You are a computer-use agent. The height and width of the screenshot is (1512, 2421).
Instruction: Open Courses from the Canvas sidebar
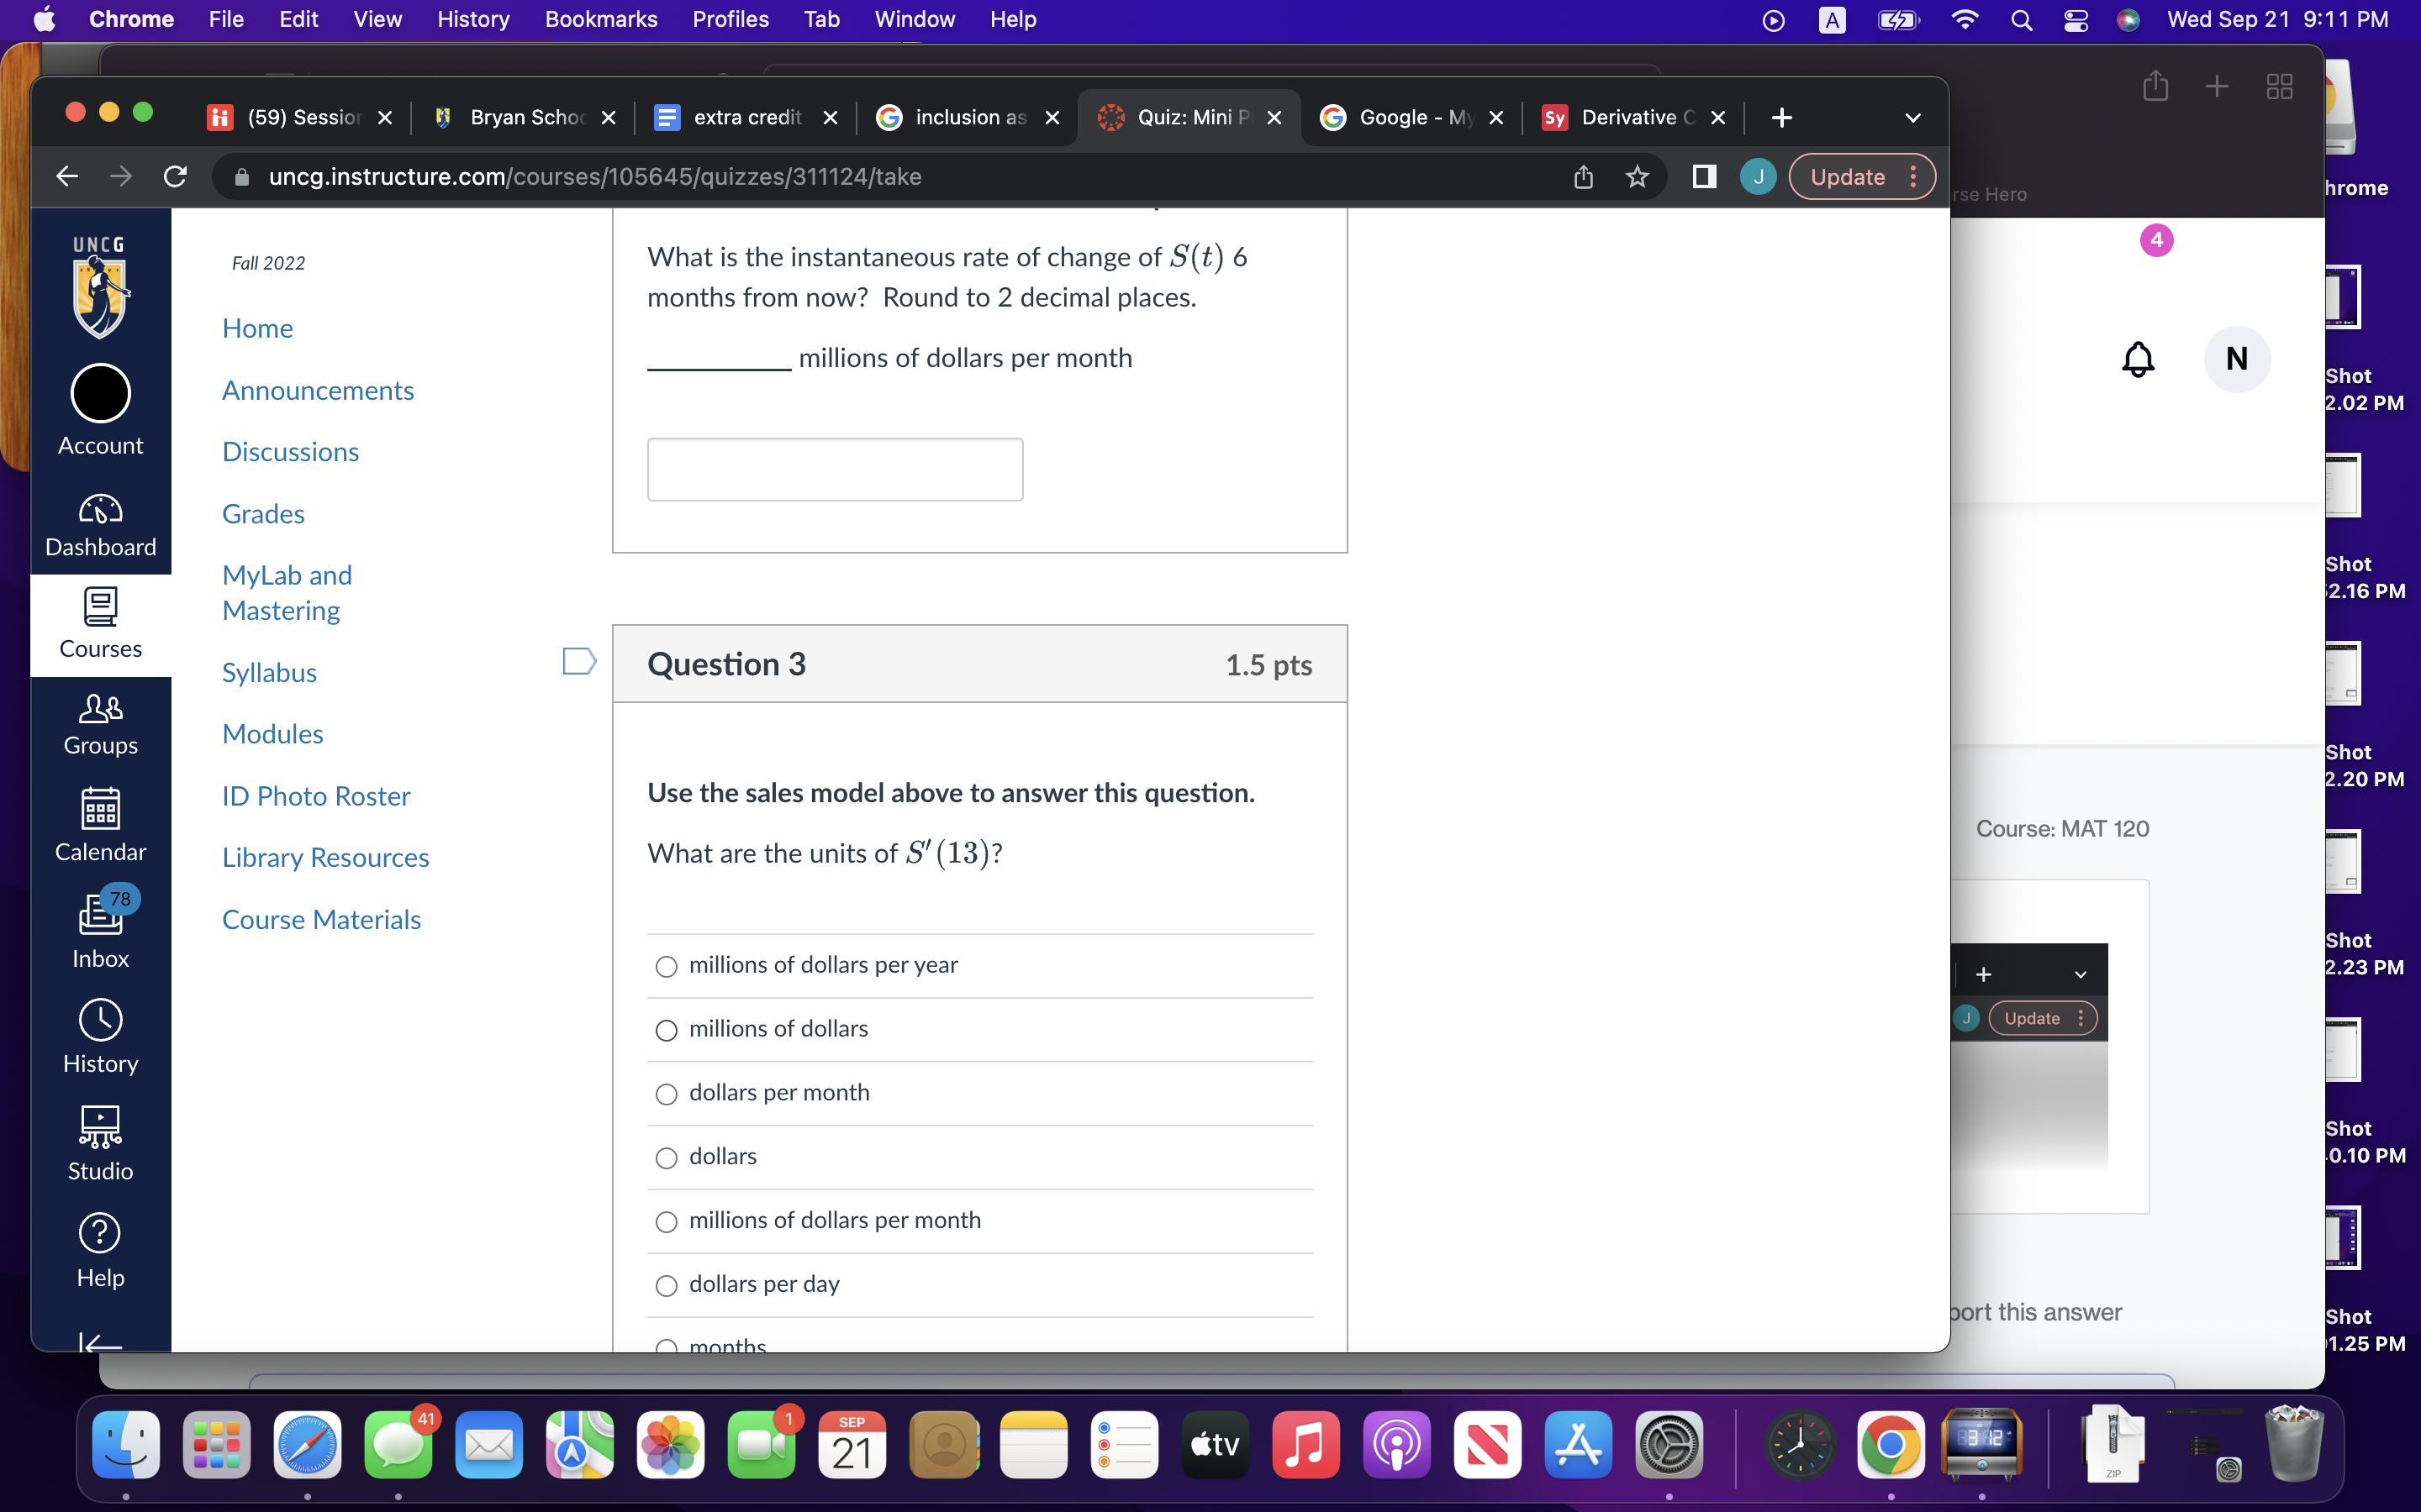(x=100, y=626)
